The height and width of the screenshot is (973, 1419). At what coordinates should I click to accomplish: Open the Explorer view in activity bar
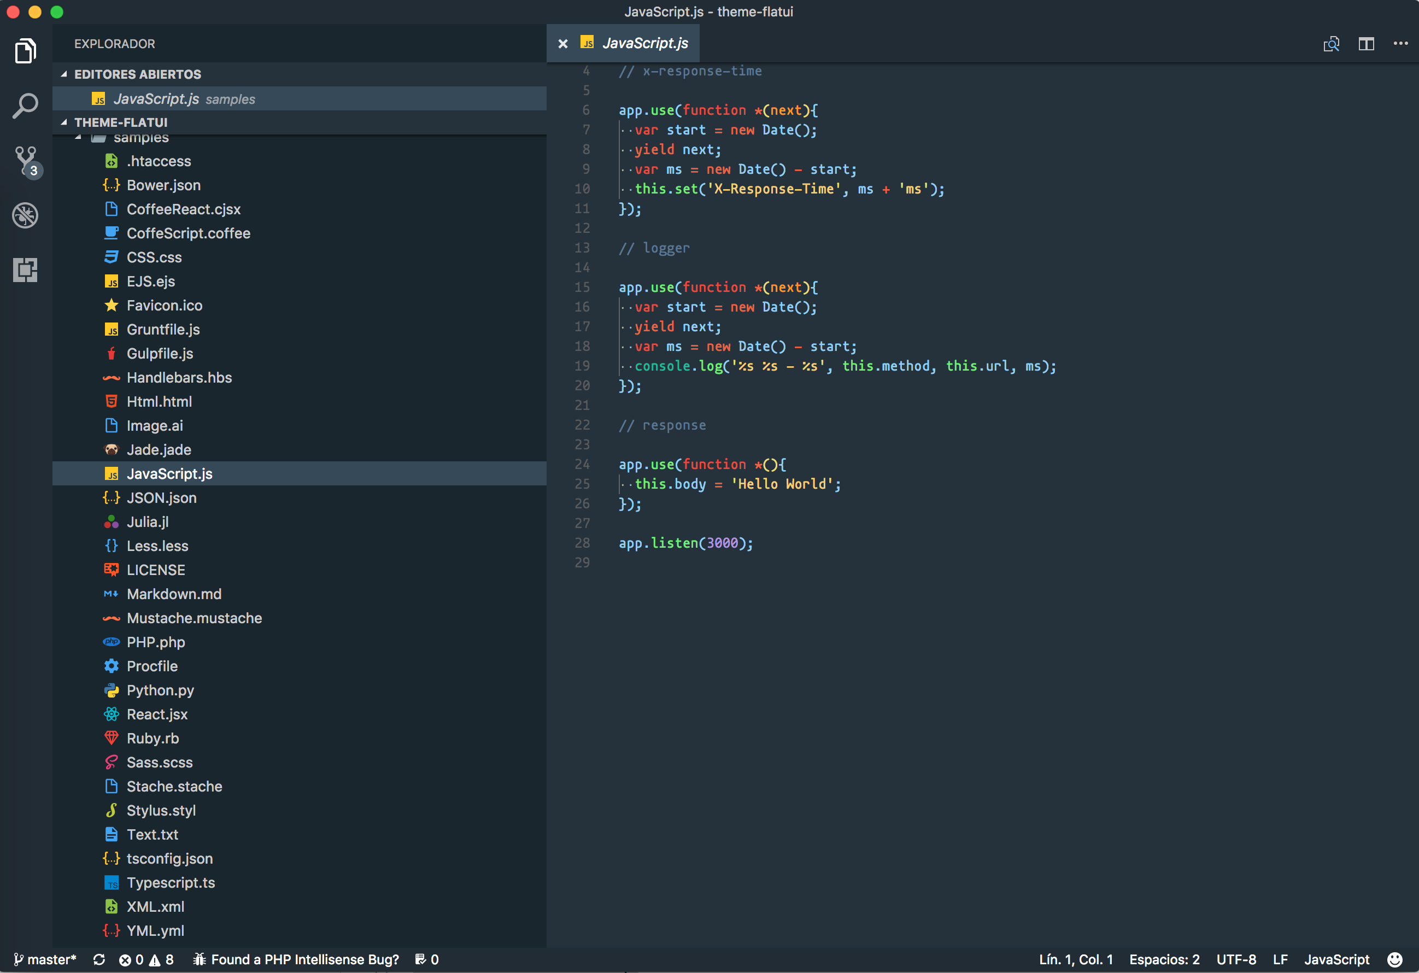pos(25,51)
